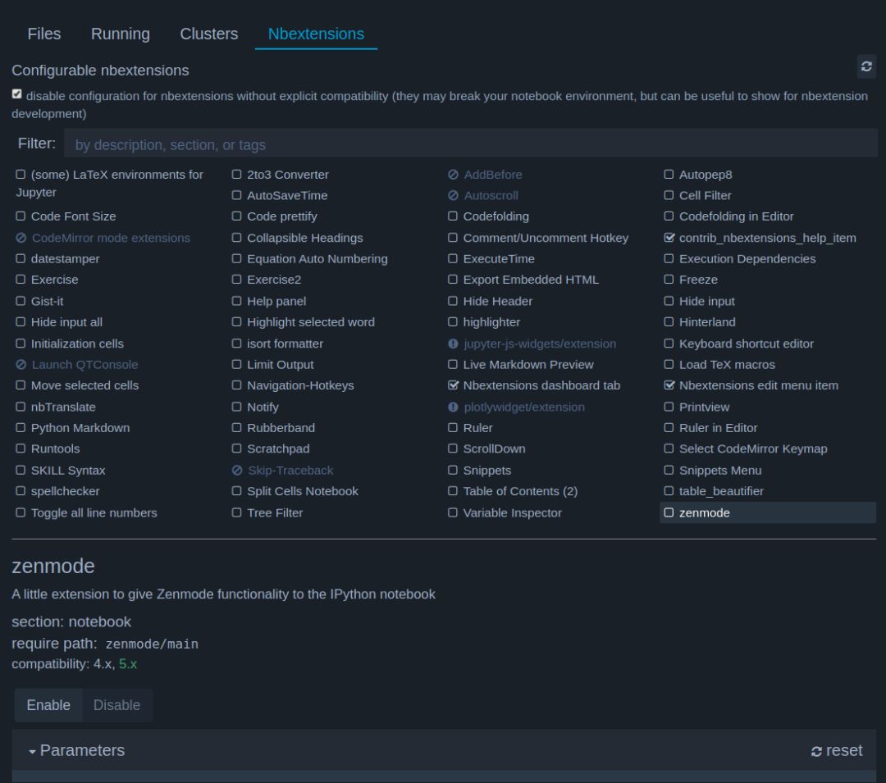
Task: Click the reset icon in Parameters header
Action: point(816,750)
